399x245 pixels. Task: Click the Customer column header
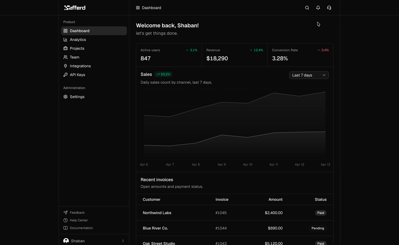tap(151, 200)
